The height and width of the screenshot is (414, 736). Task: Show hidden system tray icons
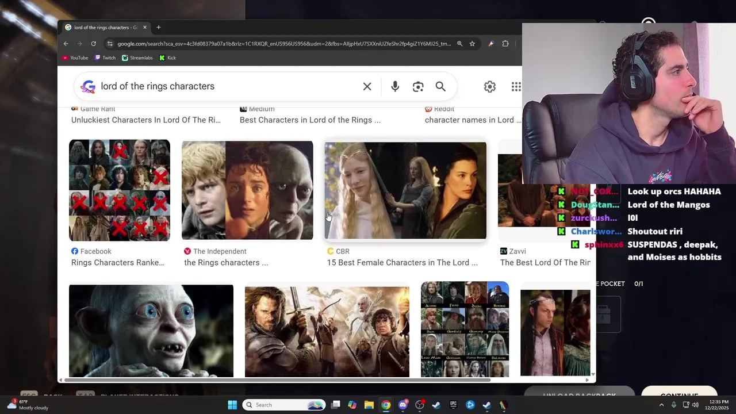pyautogui.click(x=661, y=405)
